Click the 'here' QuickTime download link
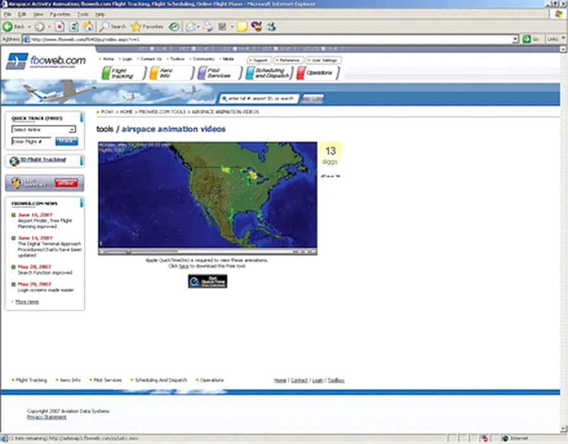 point(183,266)
